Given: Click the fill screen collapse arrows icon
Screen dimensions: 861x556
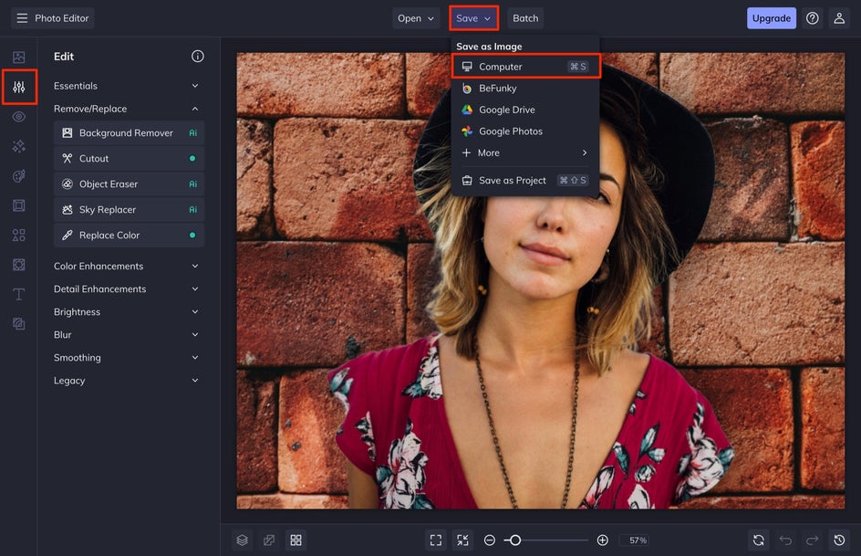Looking at the screenshot, I should [463, 540].
